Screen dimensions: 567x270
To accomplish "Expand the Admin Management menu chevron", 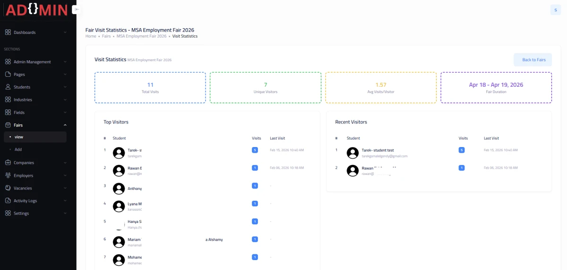I will point(65,62).
